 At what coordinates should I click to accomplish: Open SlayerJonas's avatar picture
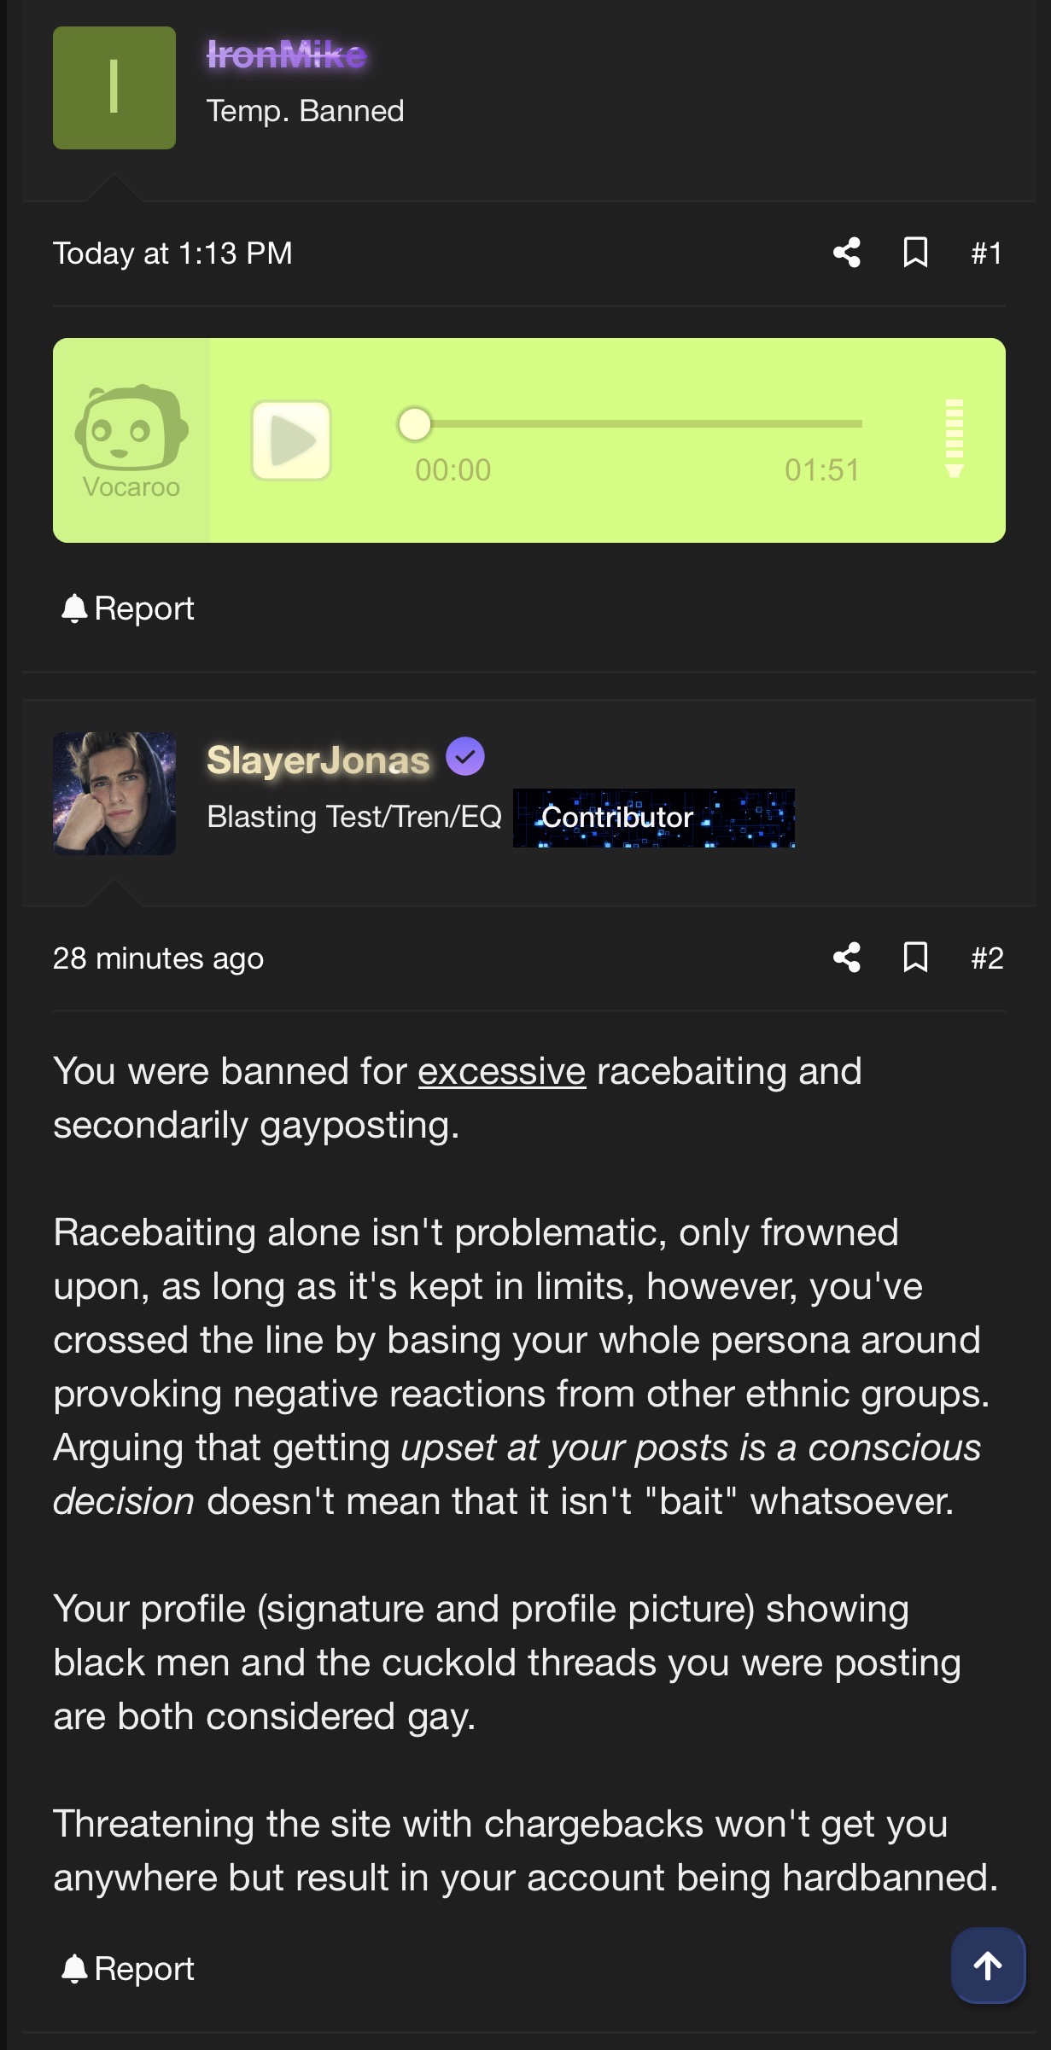point(114,794)
